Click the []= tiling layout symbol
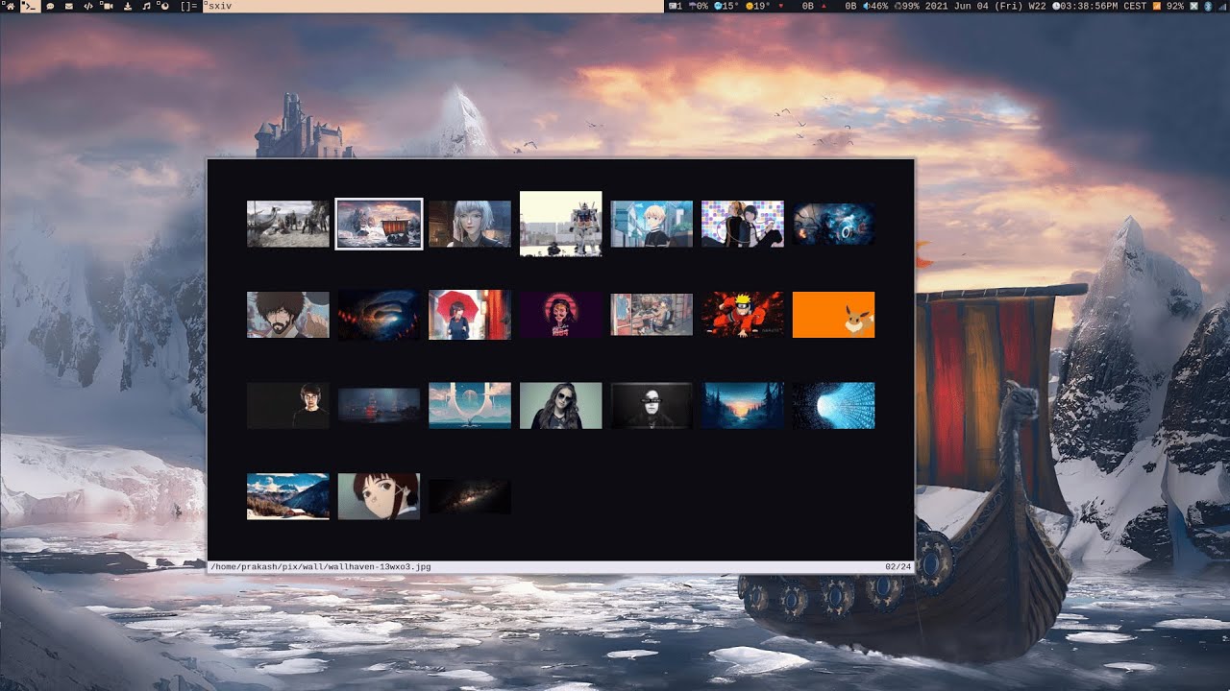 (x=188, y=6)
